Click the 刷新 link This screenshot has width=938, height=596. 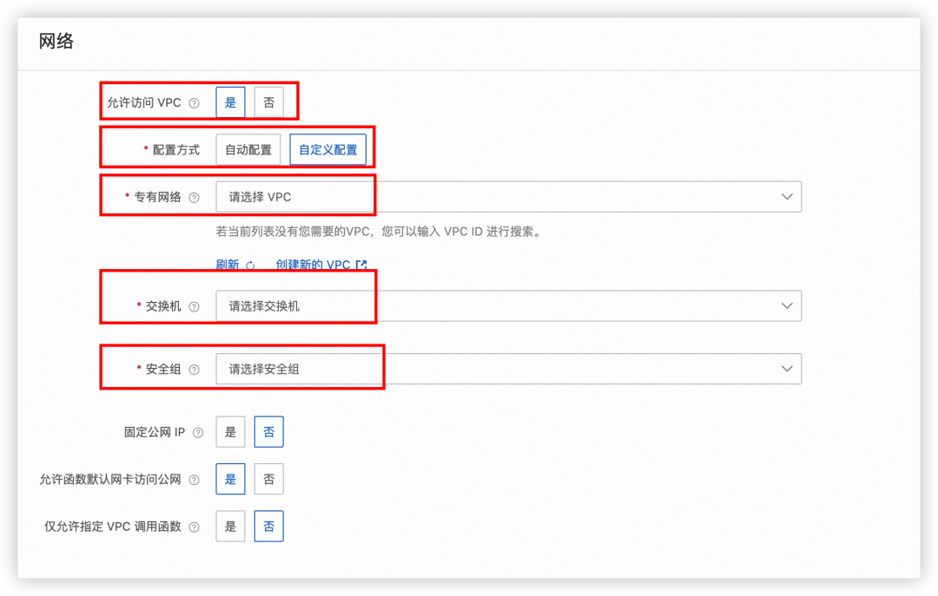pos(228,265)
